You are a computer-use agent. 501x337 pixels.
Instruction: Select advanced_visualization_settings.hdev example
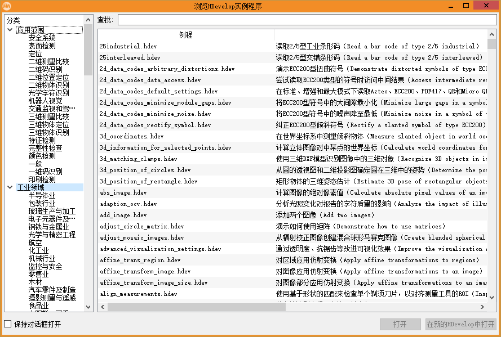(160, 249)
